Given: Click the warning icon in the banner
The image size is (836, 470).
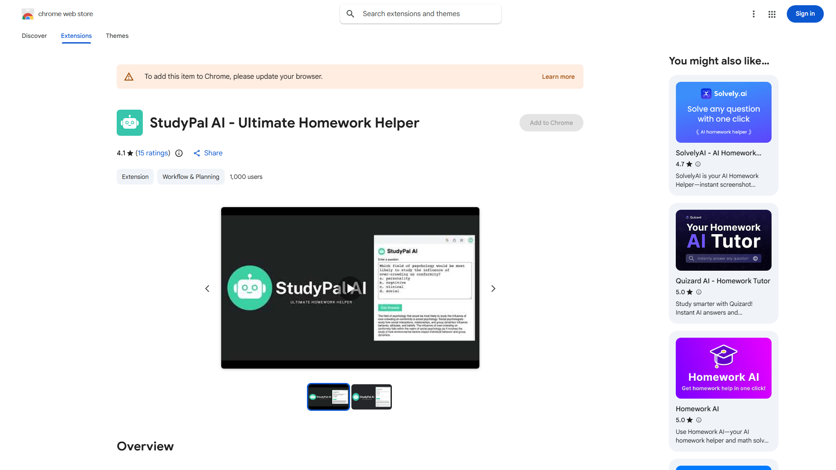Looking at the screenshot, I should coord(129,76).
